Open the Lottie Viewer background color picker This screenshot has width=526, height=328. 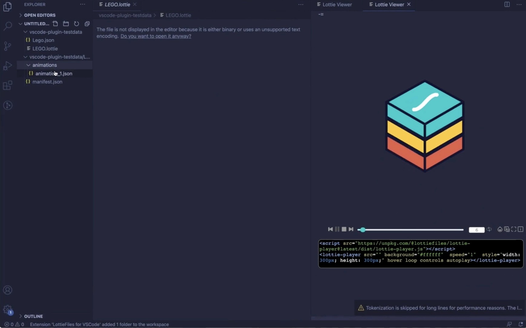click(500, 229)
